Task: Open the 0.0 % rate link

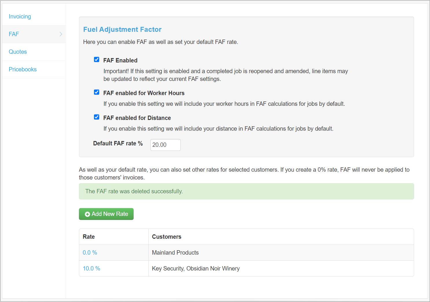Action: click(x=90, y=252)
